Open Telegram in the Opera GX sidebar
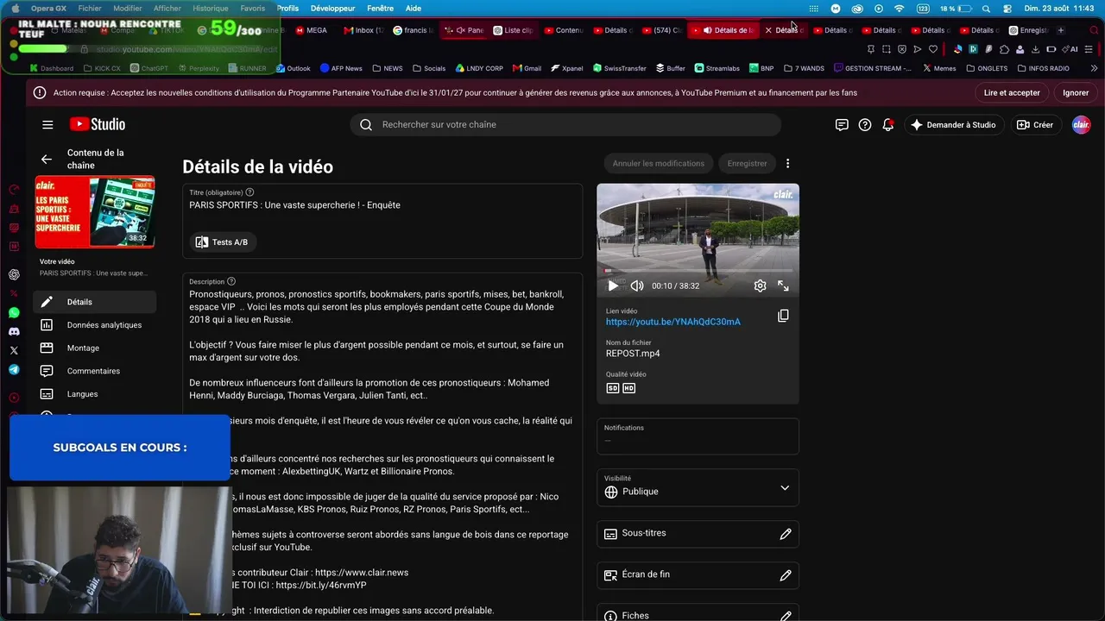This screenshot has width=1105, height=621. [x=14, y=369]
